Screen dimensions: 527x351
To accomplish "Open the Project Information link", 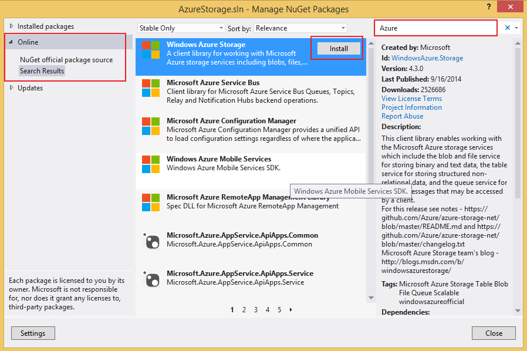I will coord(411,107).
